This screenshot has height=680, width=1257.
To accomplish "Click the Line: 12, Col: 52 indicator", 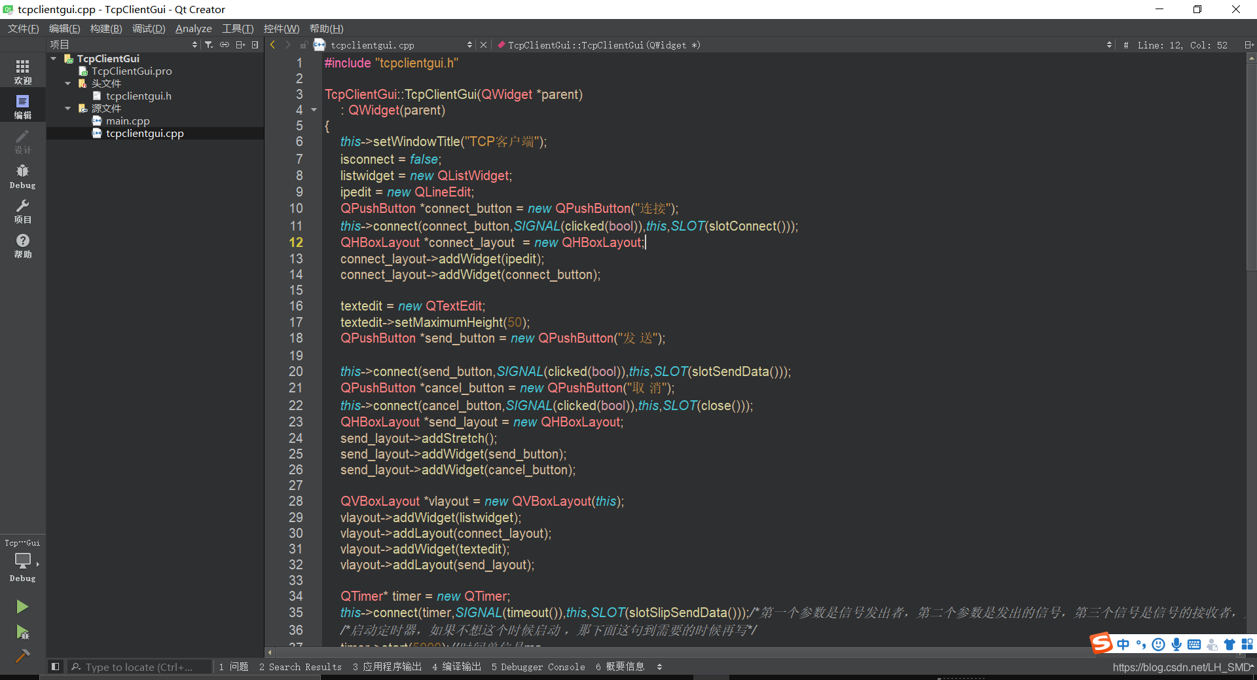I will coord(1182,45).
